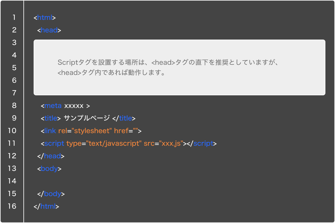Click line number 11 in gutter
335x223 pixels.
point(12,143)
